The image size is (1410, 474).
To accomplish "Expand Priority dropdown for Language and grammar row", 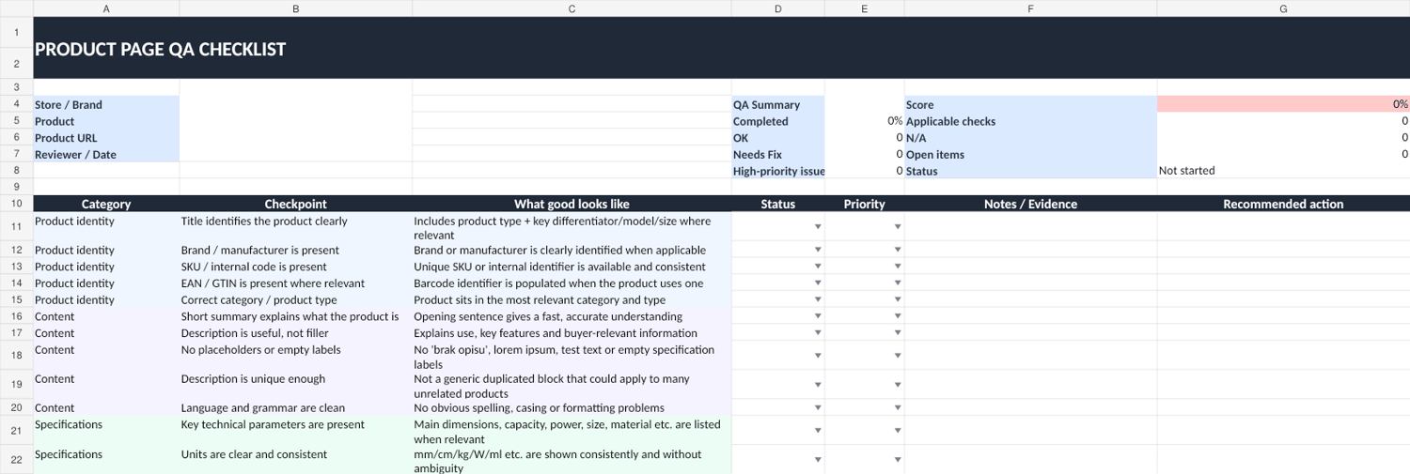I will [898, 408].
